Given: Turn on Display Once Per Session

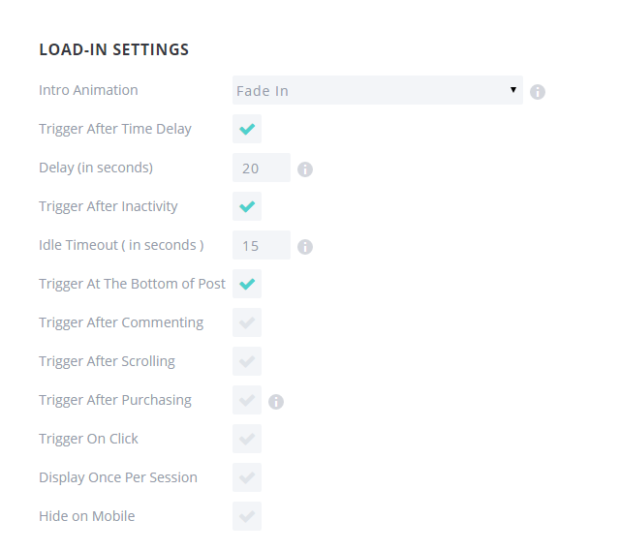Looking at the screenshot, I should pos(247,477).
